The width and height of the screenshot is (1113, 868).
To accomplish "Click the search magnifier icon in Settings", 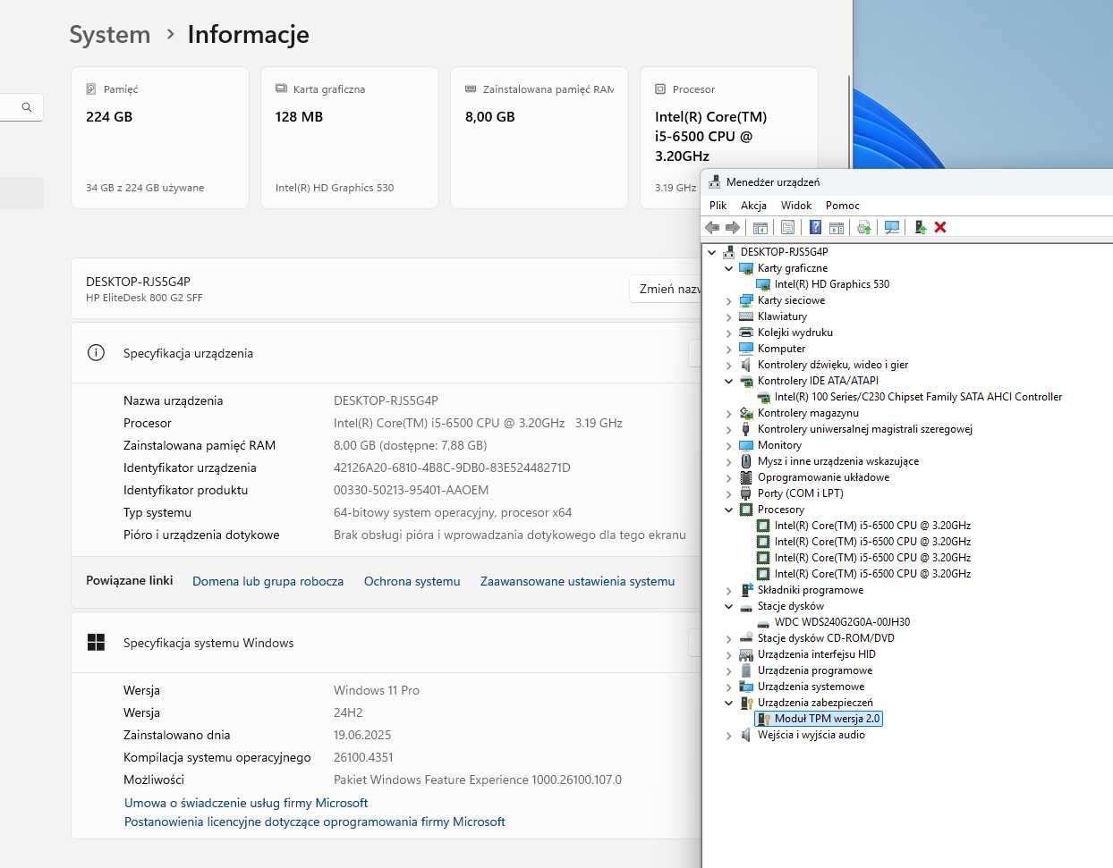I will click(x=27, y=107).
